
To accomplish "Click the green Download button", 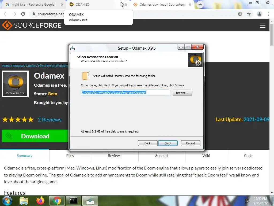I will tap(35, 136).
